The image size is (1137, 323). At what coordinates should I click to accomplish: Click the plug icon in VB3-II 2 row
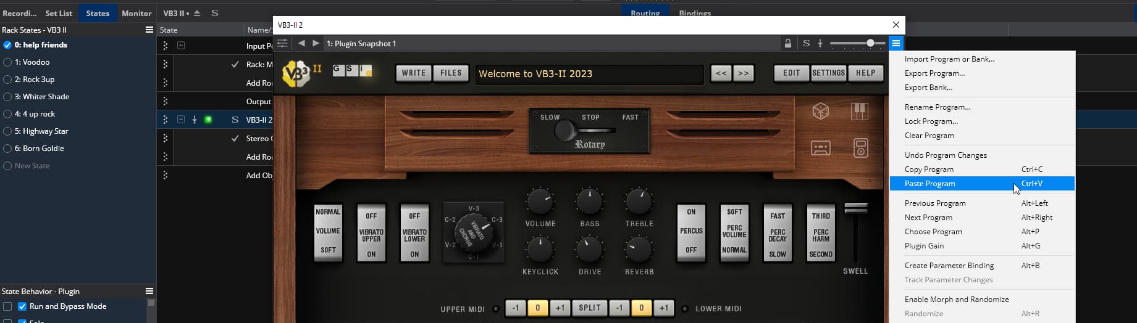coord(194,120)
